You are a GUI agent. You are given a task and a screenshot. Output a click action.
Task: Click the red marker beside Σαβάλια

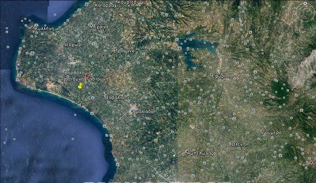tap(105, 96)
